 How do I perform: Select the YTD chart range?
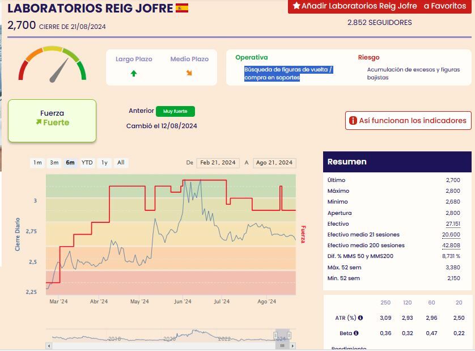pos(87,163)
